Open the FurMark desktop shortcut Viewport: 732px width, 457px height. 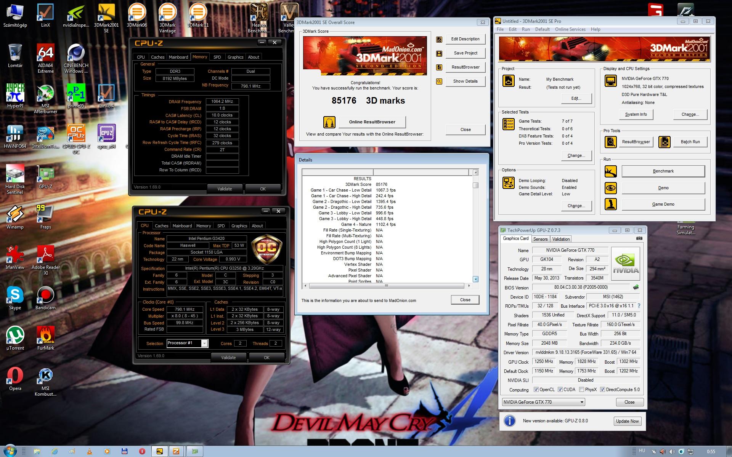(x=45, y=335)
